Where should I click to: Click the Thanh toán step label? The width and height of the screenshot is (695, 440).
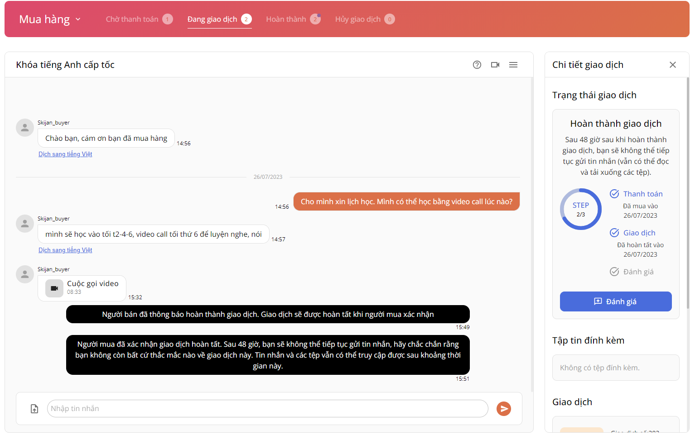(x=643, y=194)
